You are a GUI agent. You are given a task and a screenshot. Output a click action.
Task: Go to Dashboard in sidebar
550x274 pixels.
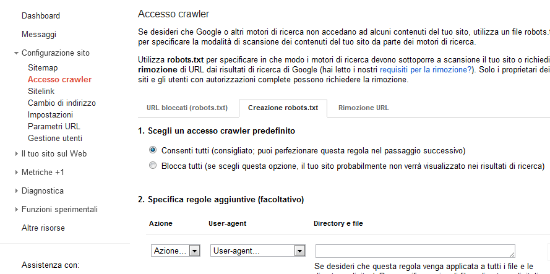click(x=41, y=15)
